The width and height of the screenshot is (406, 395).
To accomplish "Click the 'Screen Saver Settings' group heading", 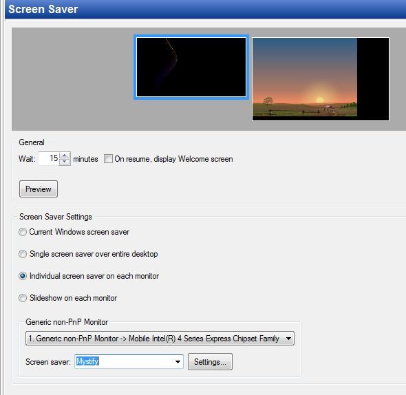I will tap(56, 217).
